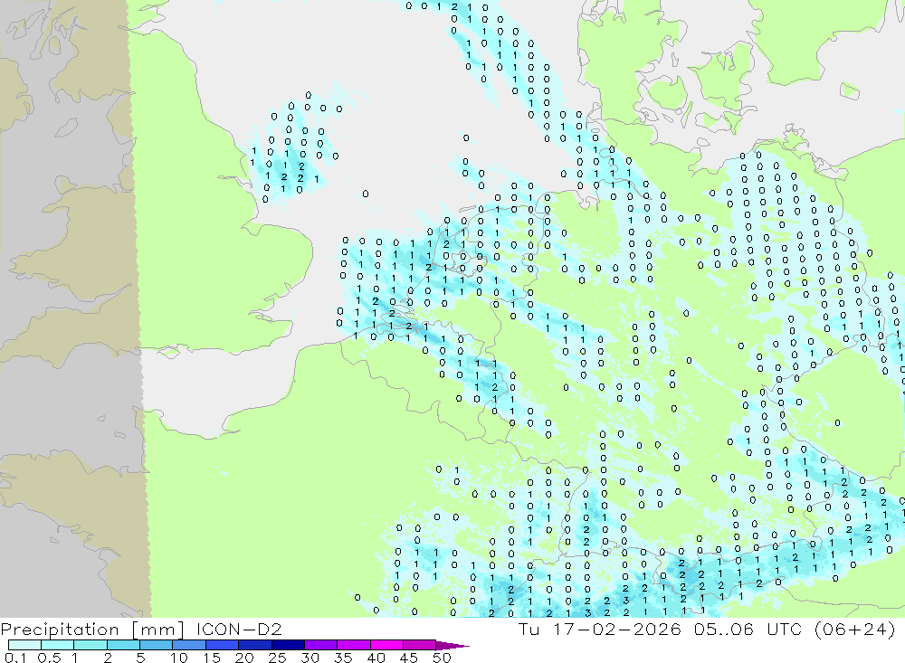The height and width of the screenshot is (663, 905).
Task: Click the 20–25 mm legend color segment
Action: coord(254,645)
